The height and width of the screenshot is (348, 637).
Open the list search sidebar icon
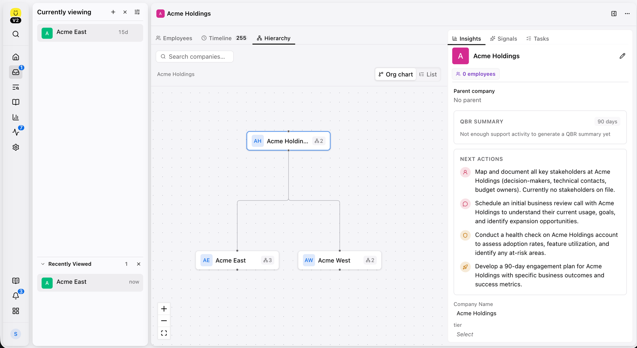16,87
